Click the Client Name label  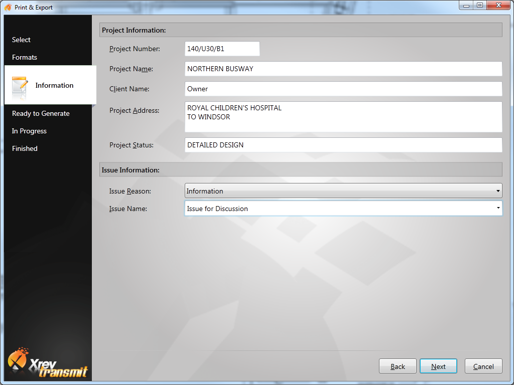click(129, 89)
